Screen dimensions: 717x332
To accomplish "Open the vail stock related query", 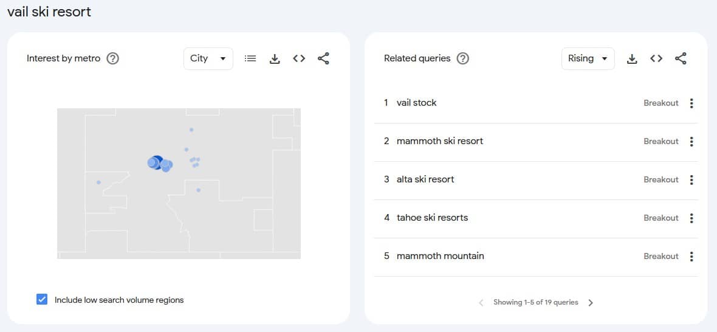I will click(417, 103).
